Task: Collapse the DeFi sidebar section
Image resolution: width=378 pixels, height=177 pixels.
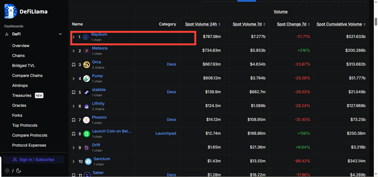Action: click(60, 34)
